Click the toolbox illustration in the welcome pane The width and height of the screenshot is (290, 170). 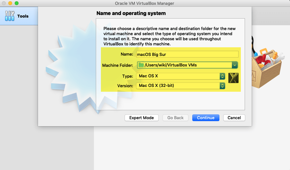point(268,67)
